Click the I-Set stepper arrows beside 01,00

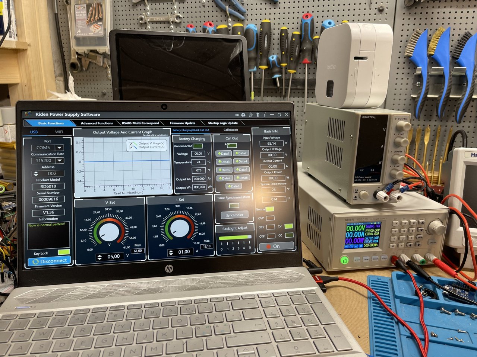click(171, 253)
